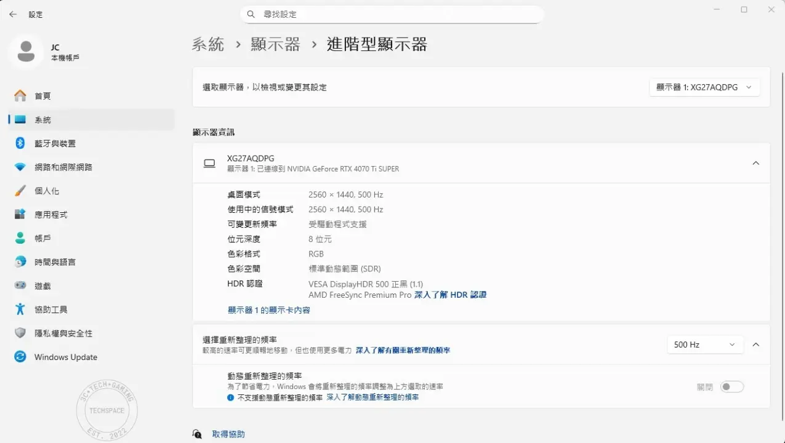Image resolution: width=785 pixels, height=443 pixels.
Task: Click the 進階型顯示器 page title
Action: 377,44
